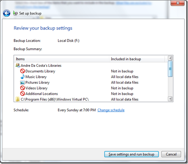Click the summary list scroll-down arrow
Image resolution: width=188 pixels, height=164 pixels.
[x=170, y=99]
